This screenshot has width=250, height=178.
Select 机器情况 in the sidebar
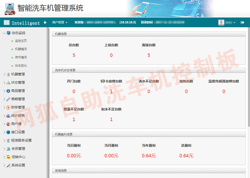21,49
